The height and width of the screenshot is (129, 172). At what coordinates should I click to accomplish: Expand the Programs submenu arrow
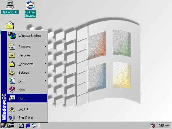tap(45, 46)
